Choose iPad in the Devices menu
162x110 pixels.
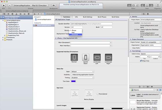pos(76,32)
